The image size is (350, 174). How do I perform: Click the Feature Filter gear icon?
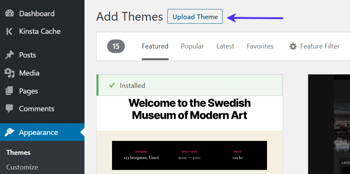(293, 47)
